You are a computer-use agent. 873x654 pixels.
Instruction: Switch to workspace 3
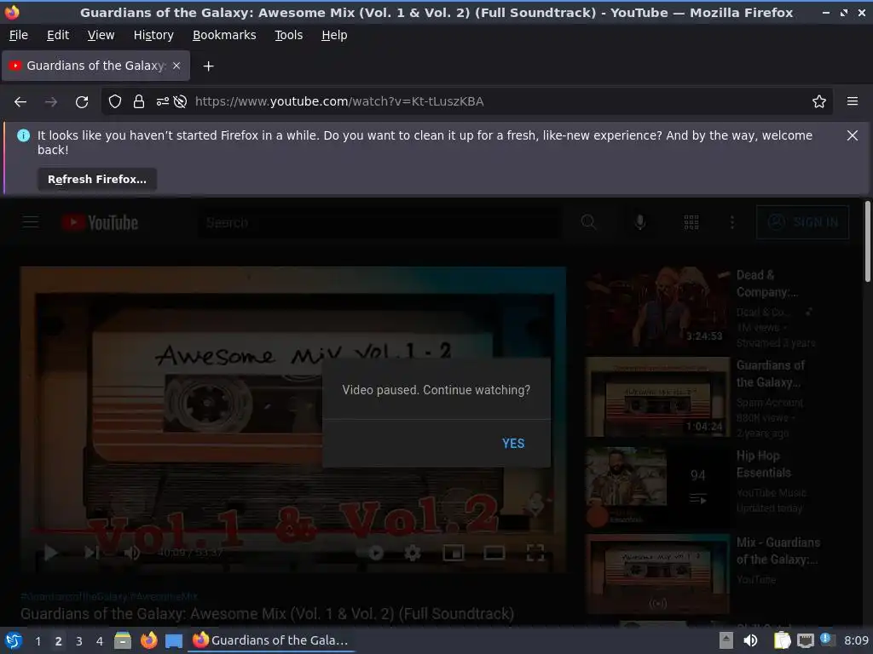(x=79, y=641)
